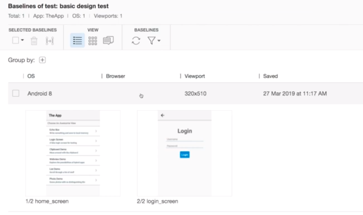Image resolution: width=363 pixels, height=215 pixels.
Task: Add a Group by criterion with plus icon
Action: click(x=43, y=60)
